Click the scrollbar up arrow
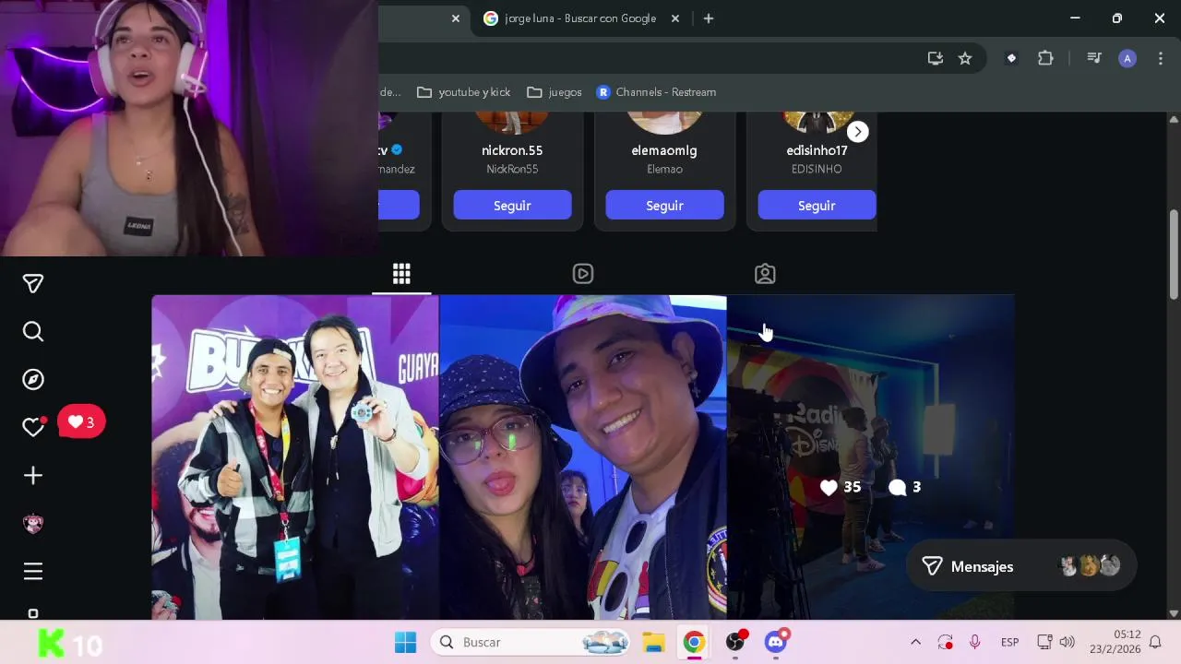 tap(1174, 120)
